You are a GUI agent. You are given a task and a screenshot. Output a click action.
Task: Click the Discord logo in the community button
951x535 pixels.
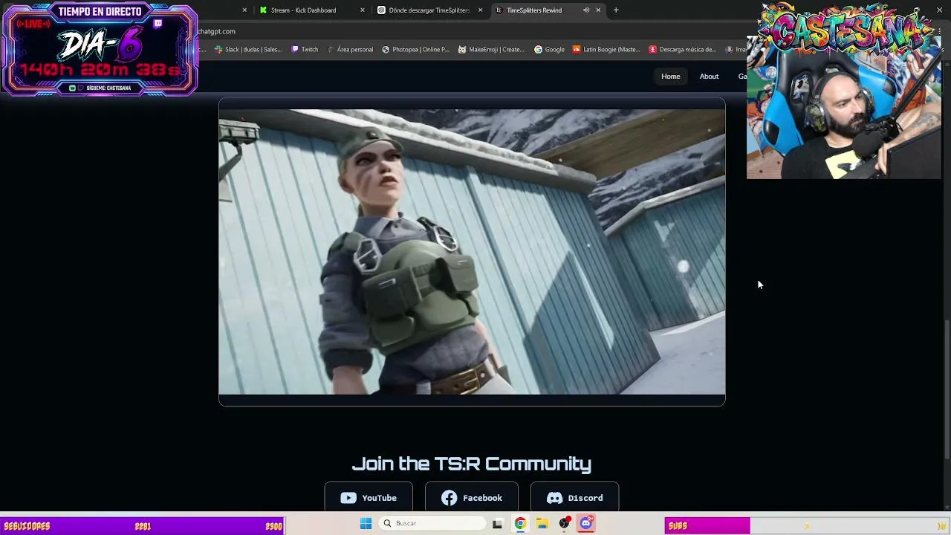pos(554,498)
